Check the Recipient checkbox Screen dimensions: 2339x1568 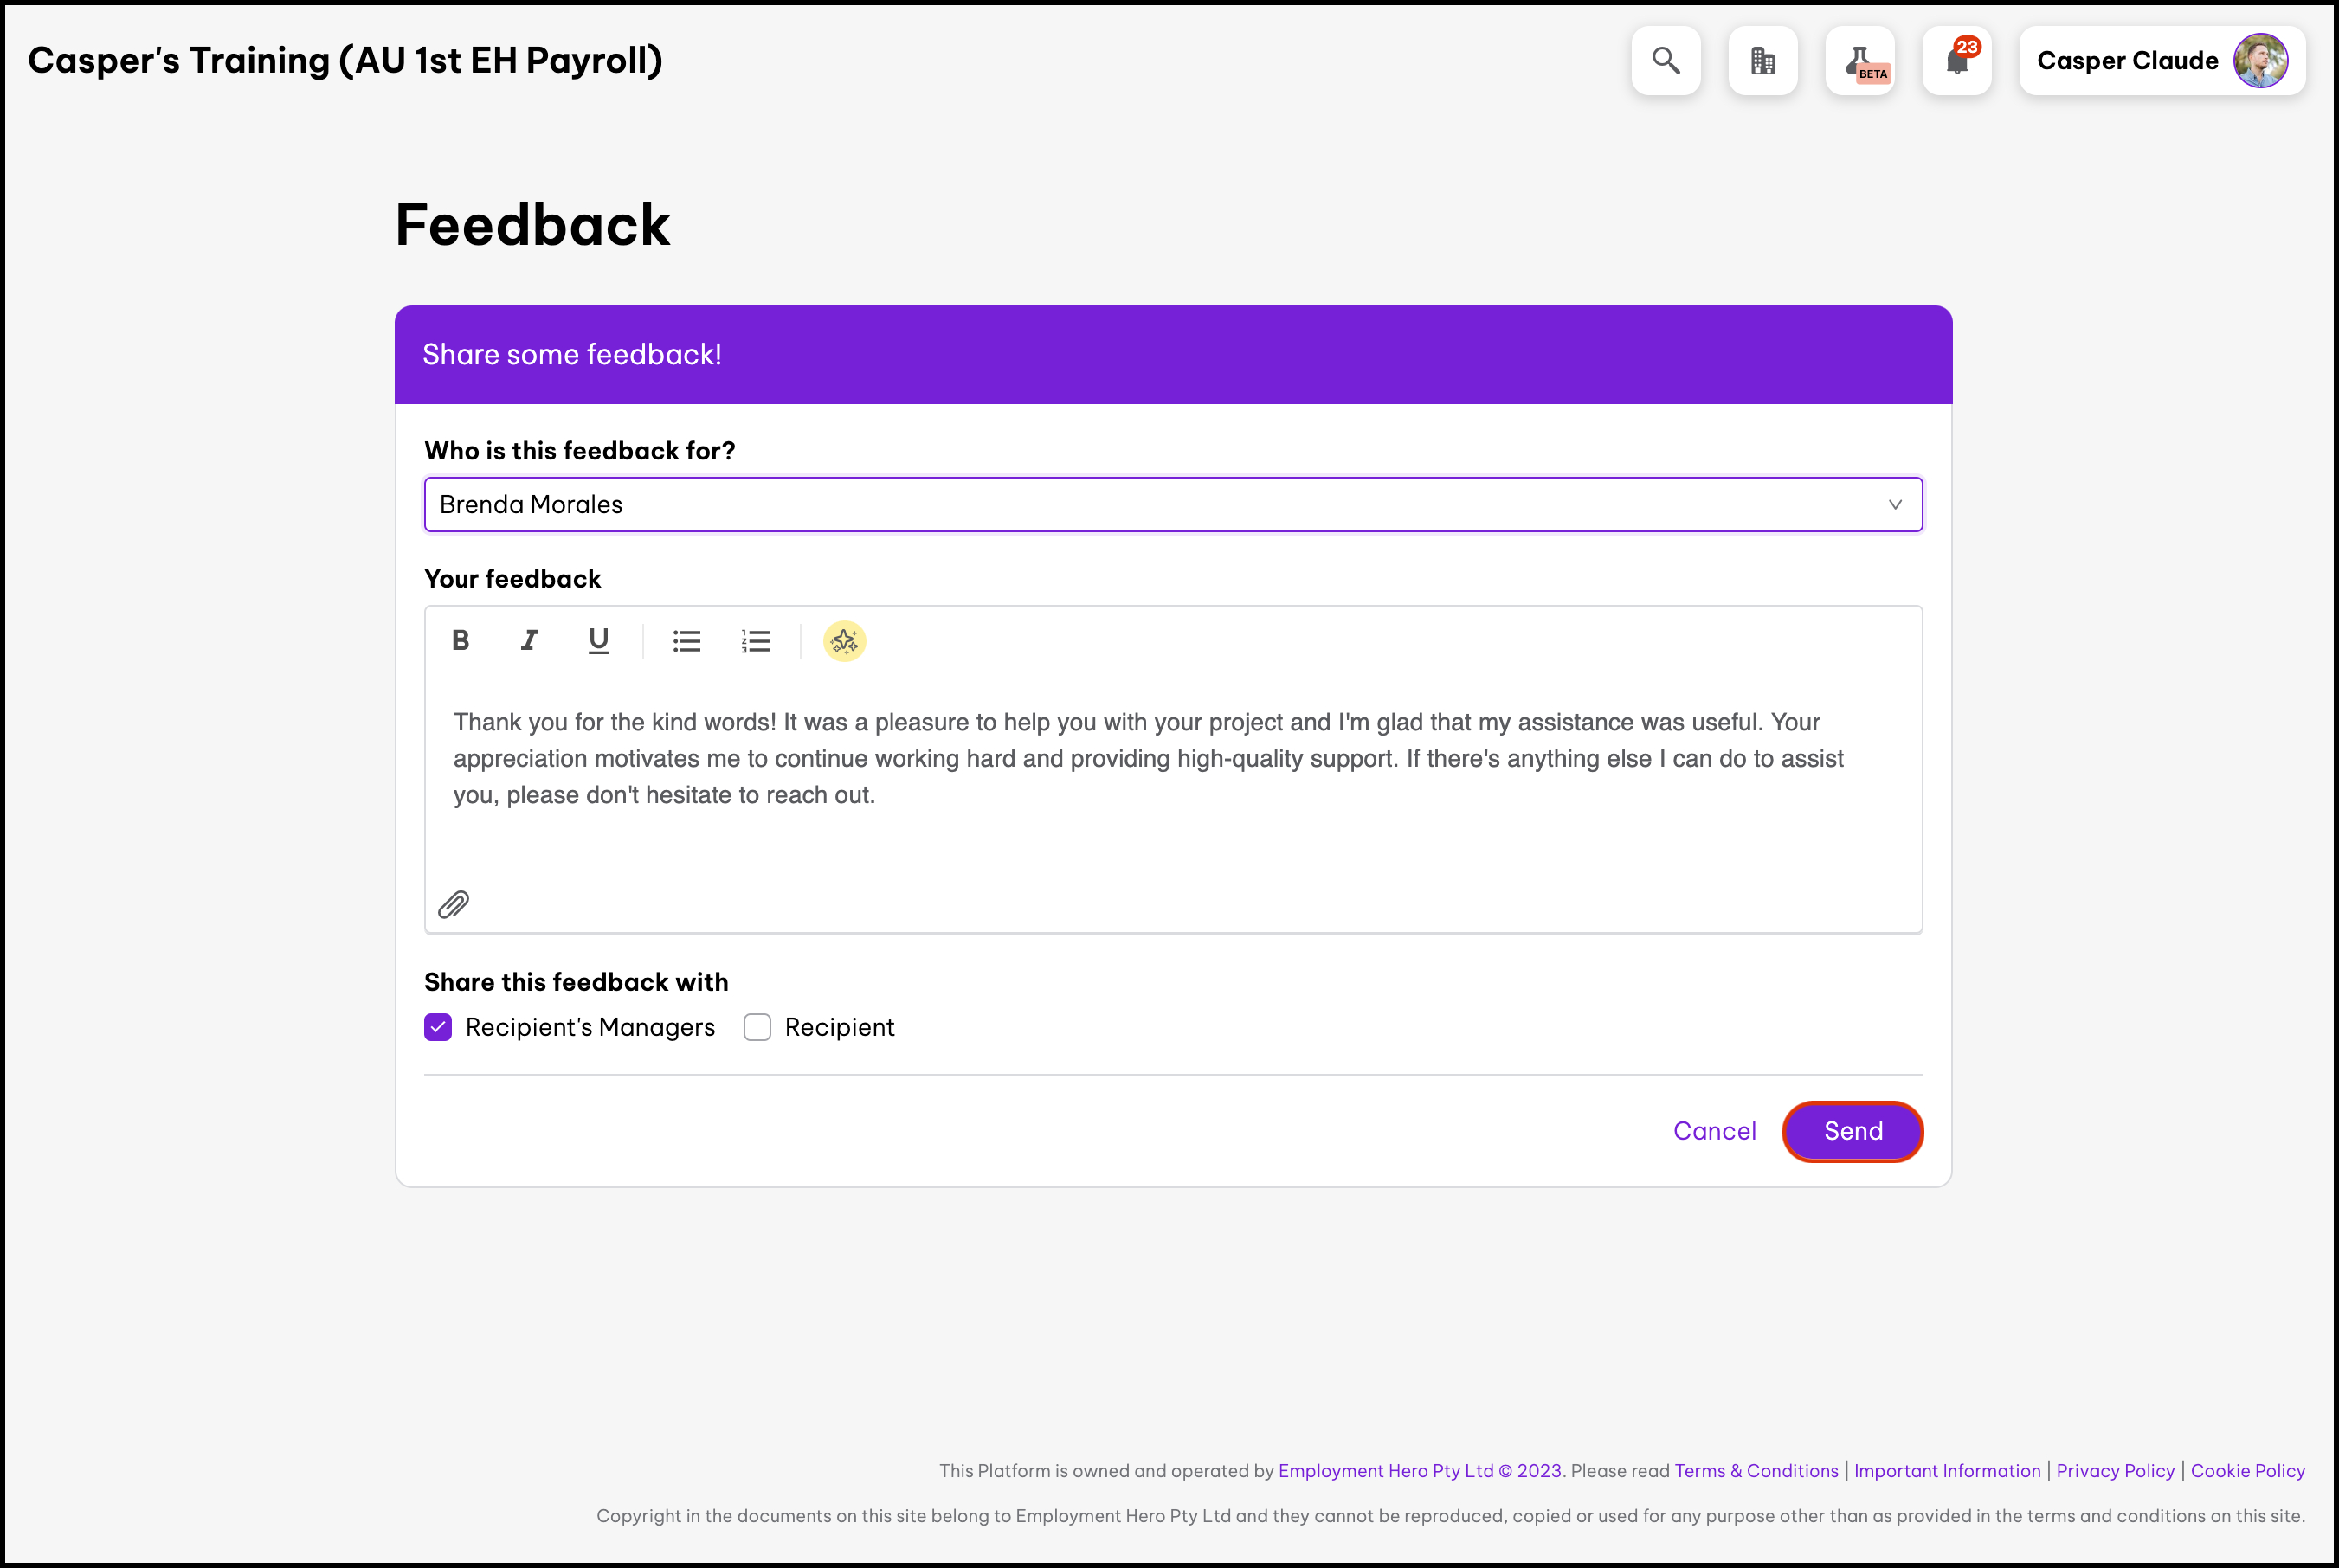(x=757, y=1028)
